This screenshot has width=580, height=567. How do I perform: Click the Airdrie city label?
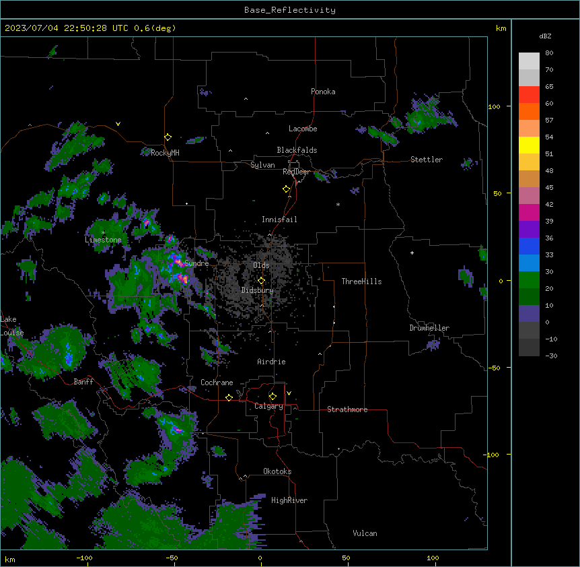tap(271, 362)
